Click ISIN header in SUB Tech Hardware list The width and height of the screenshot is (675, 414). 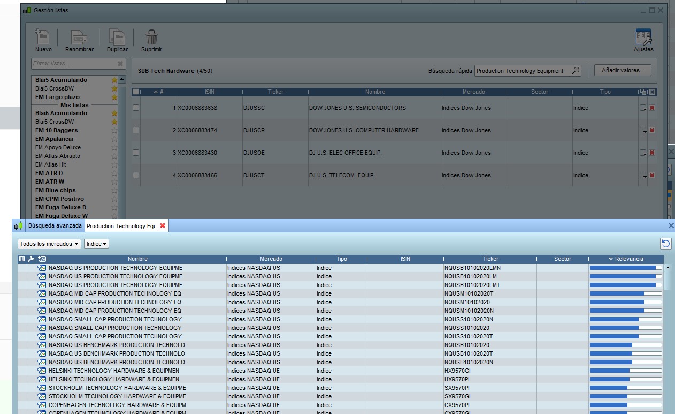click(x=210, y=92)
